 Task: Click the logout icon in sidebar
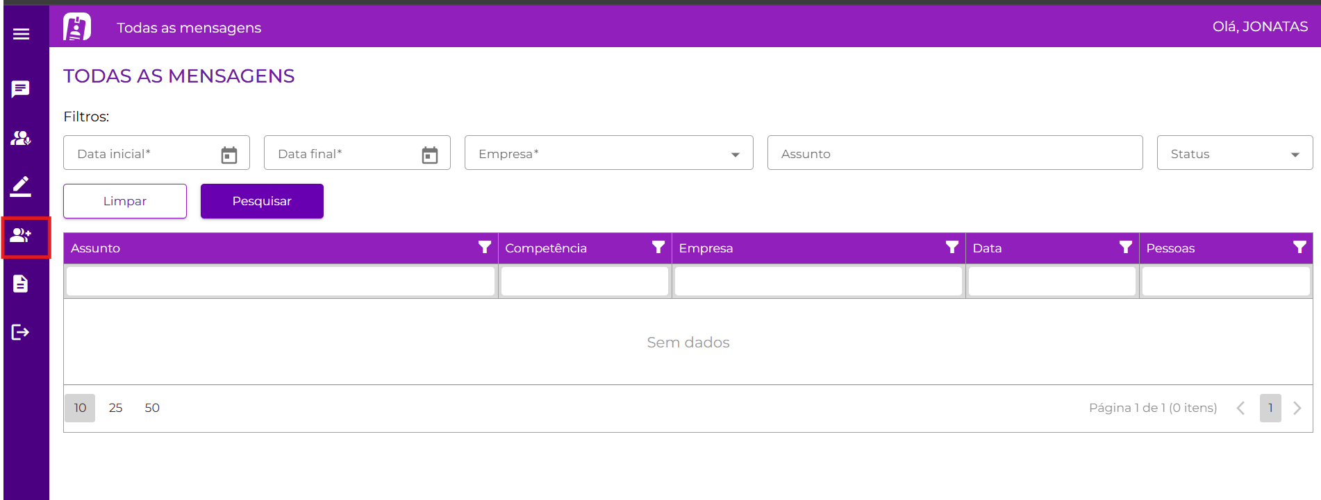(x=21, y=332)
